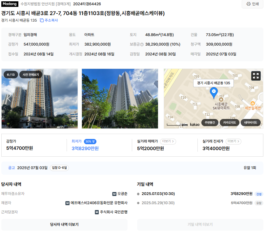Click M icon next to 주식회사 국민은행

point(97,212)
